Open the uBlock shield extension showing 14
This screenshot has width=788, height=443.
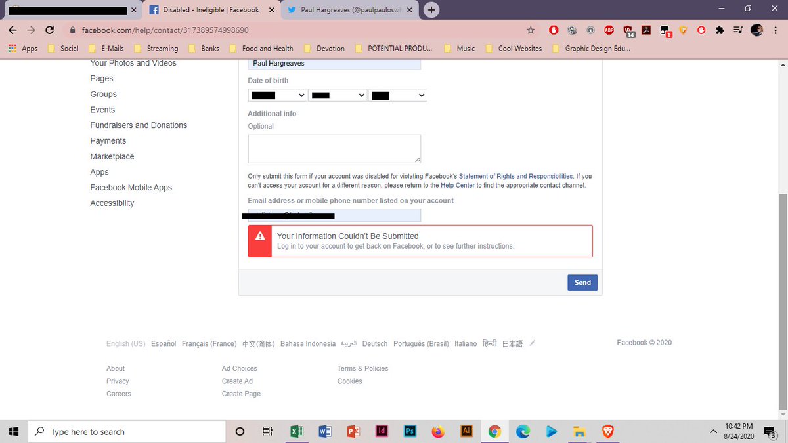coord(628,31)
